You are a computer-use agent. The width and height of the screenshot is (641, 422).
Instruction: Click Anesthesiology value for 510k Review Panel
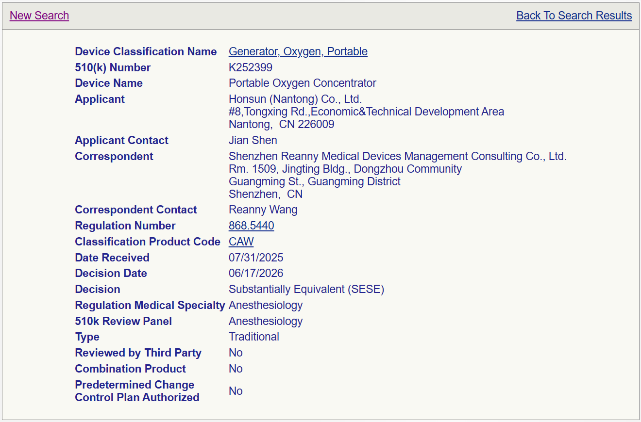click(266, 321)
